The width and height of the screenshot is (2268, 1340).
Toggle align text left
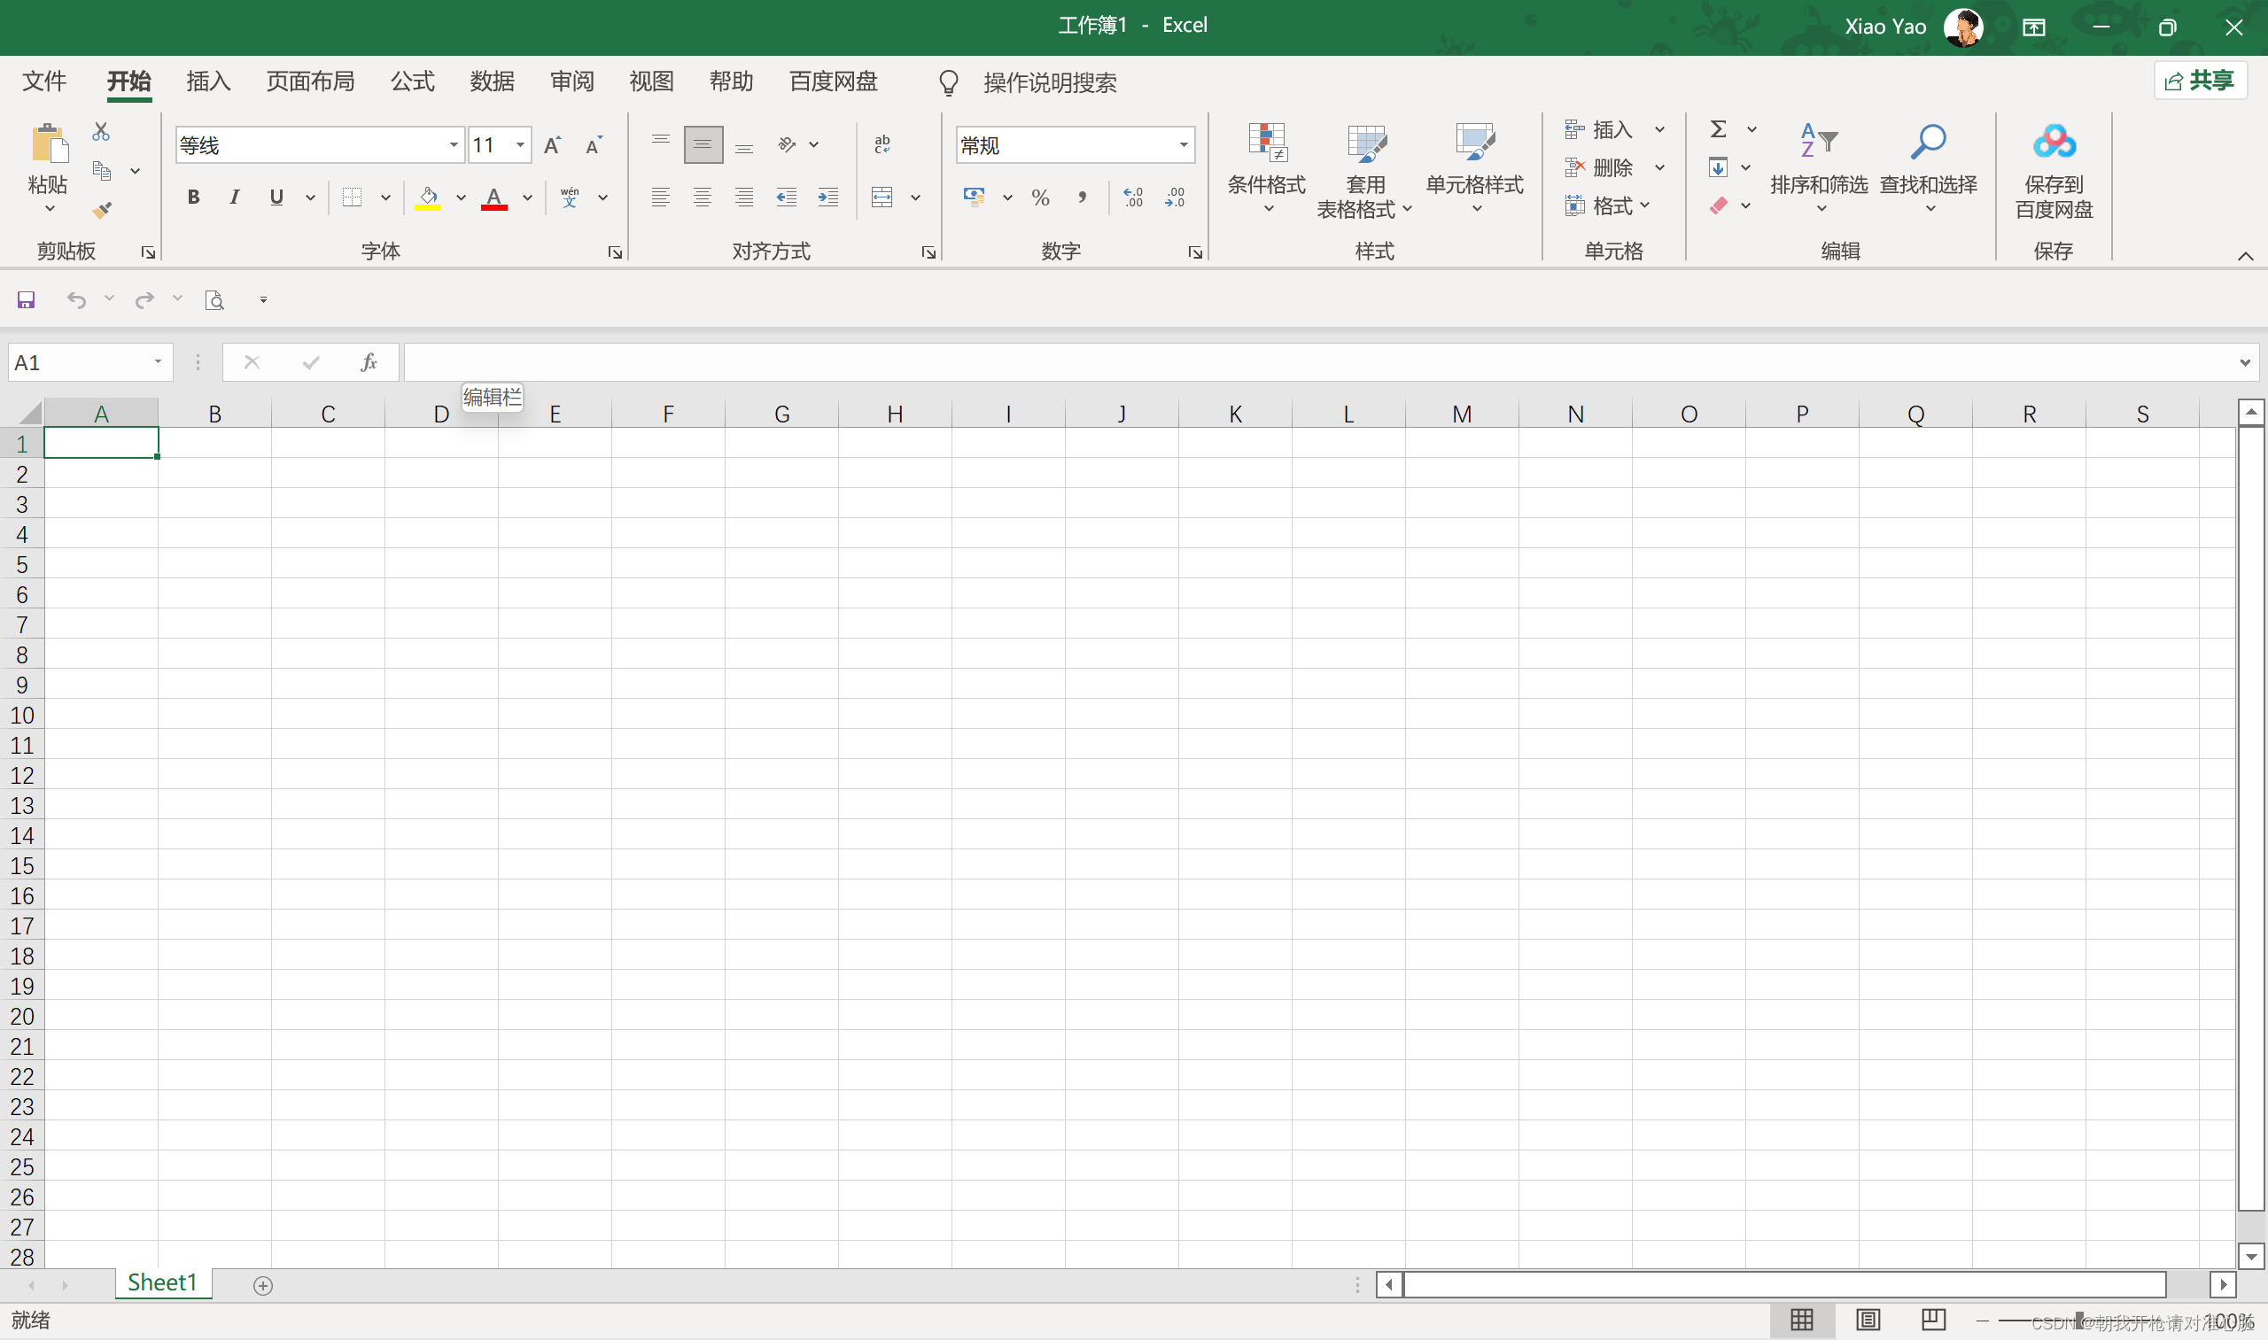[x=661, y=197]
